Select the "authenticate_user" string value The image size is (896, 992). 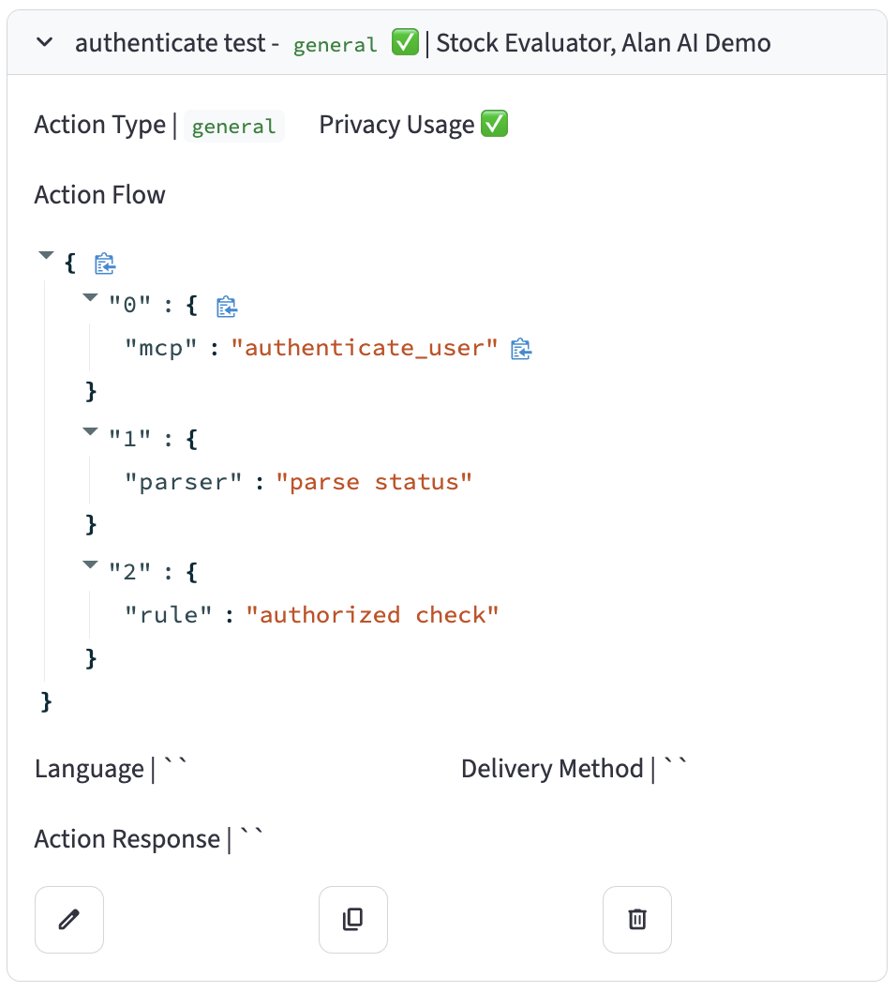point(365,349)
